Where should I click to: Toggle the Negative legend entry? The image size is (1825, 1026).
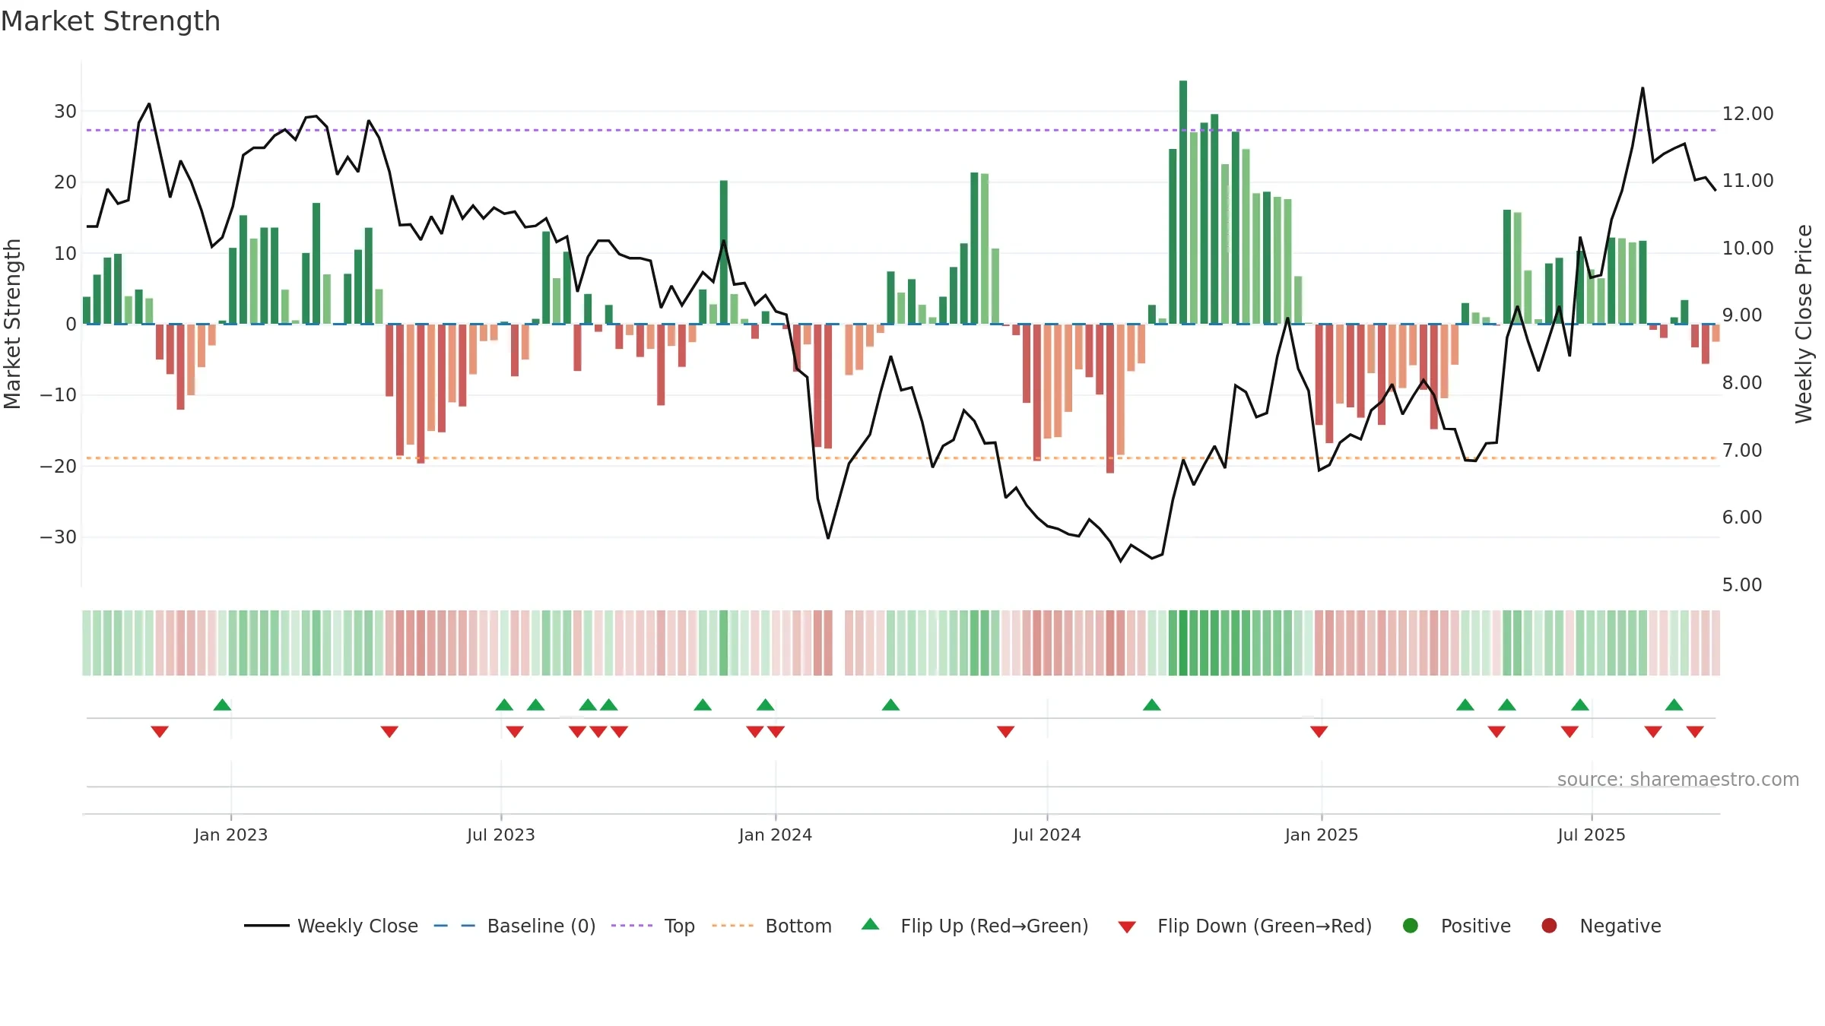pos(1601,926)
